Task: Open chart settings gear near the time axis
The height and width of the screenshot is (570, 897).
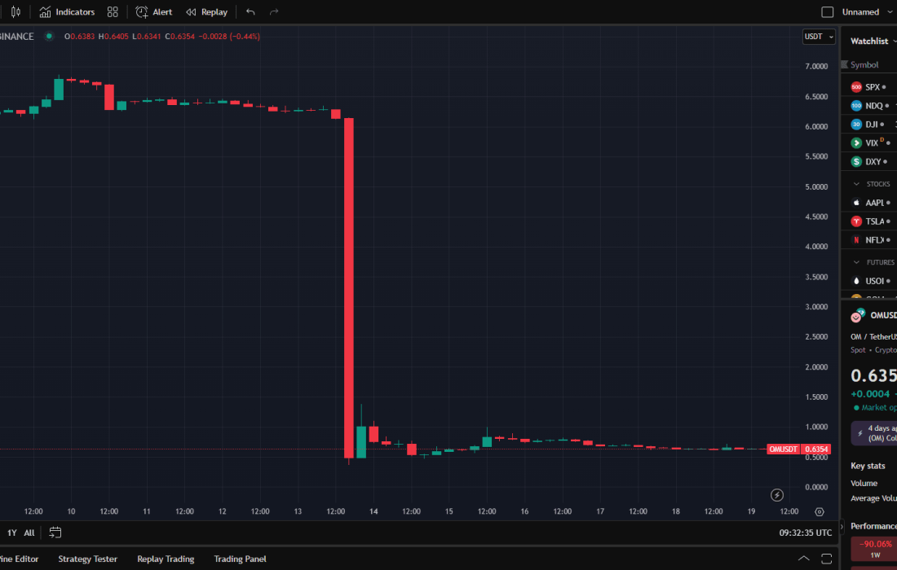Action: 820,511
